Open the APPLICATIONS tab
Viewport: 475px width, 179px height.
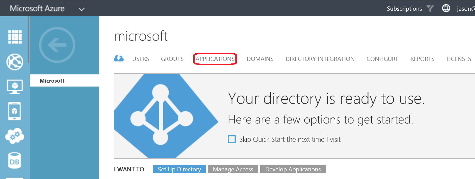215,59
